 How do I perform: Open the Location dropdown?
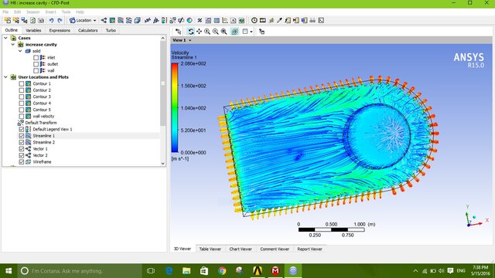[83, 21]
